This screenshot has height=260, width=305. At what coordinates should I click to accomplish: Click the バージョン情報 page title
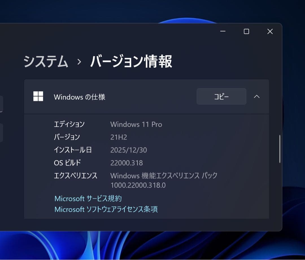click(131, 62)
